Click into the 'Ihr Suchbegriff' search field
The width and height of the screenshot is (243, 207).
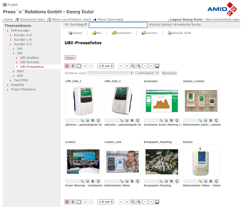118,25
